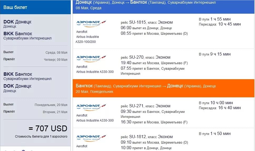Click flight number SU-1812
This screenshot has width=255, height=151.
[x=137, y=137]
